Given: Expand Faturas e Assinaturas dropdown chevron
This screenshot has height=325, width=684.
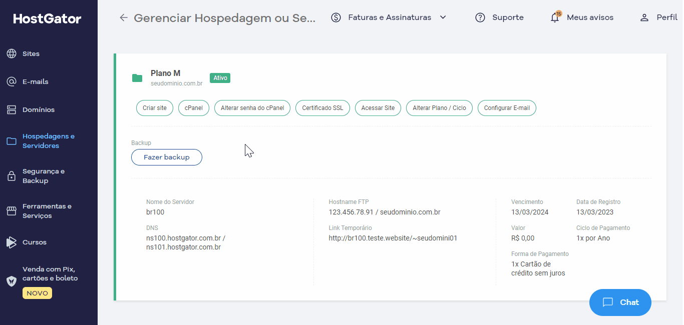Looking at the screenshot, I should pyautogui.click(x=443, y=17).
